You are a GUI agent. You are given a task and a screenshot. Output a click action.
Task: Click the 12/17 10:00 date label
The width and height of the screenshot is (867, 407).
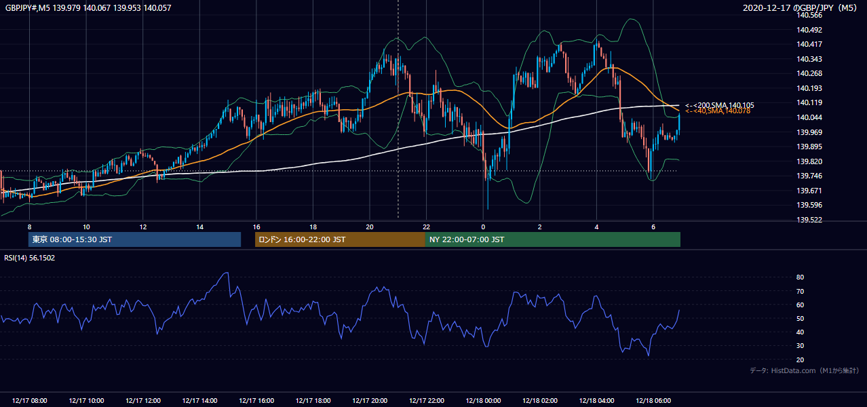(x=87, y=401)
